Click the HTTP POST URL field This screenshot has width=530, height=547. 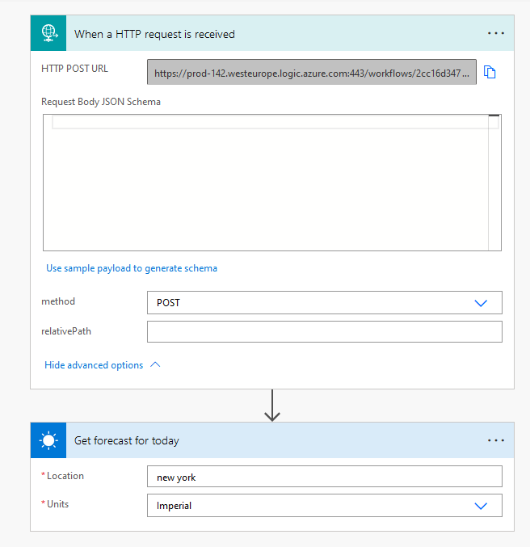312,72
